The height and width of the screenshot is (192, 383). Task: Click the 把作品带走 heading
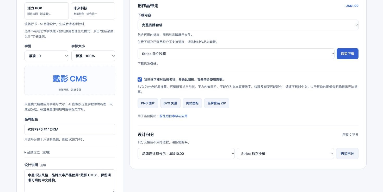148,6
